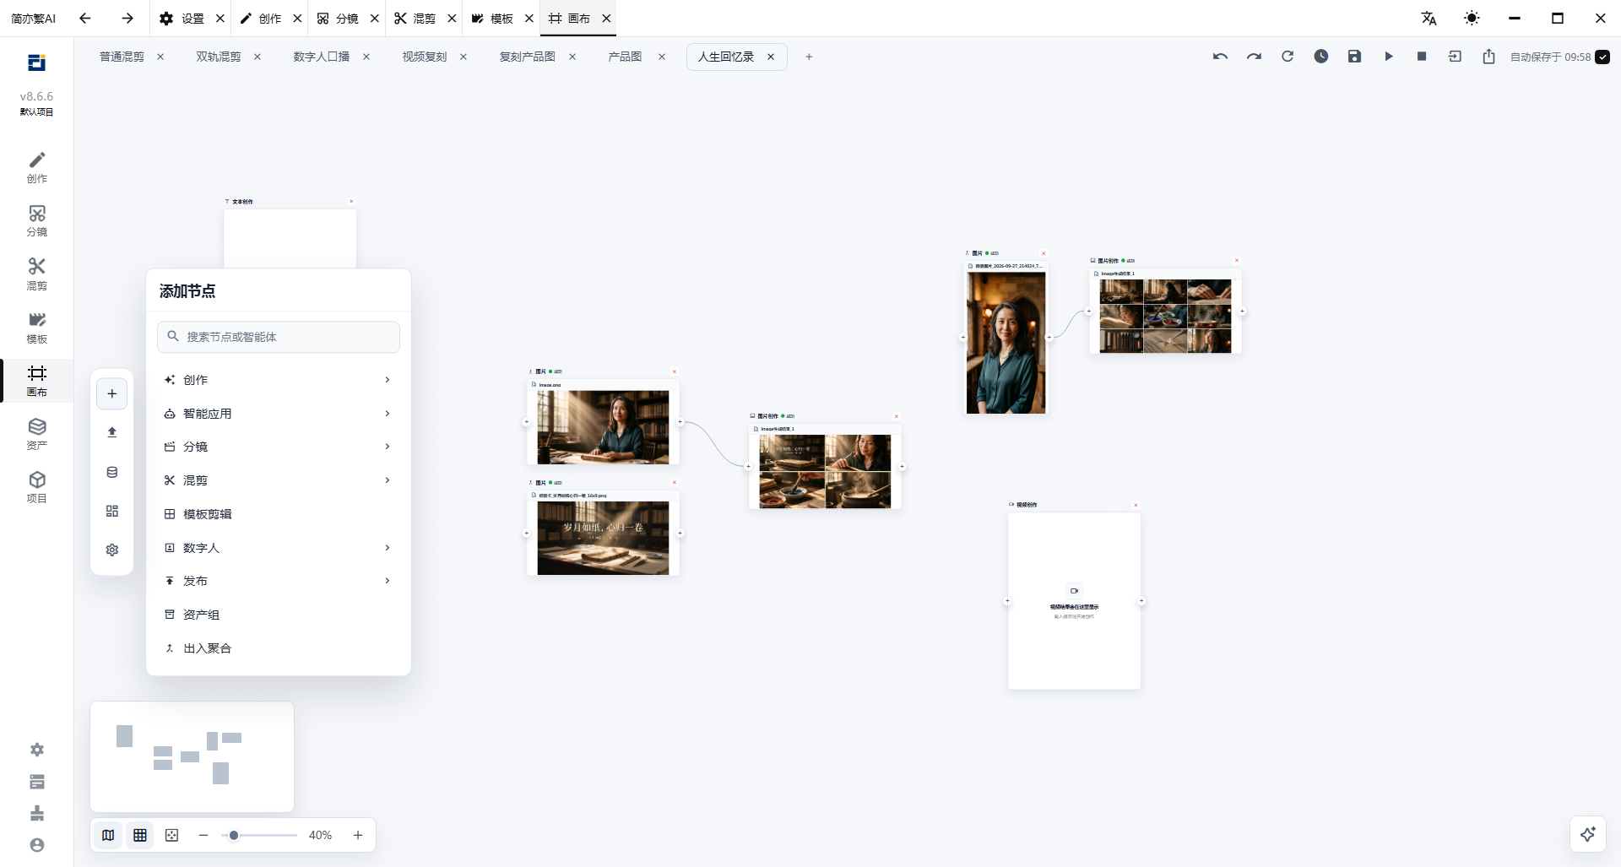Click the upload icon in floating toolbar
Screen dimensions: 1621x867
[x=112, y=432]
